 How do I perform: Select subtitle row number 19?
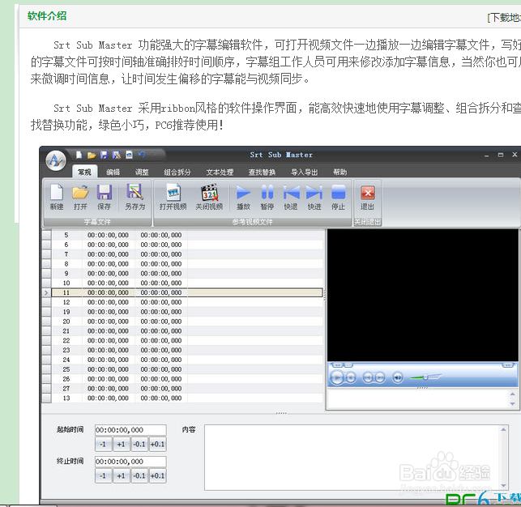pyautogui.click(x=187, y=312)
